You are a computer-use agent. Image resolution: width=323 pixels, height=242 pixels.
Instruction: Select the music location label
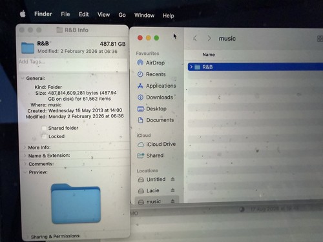click(x=154, y=201)
